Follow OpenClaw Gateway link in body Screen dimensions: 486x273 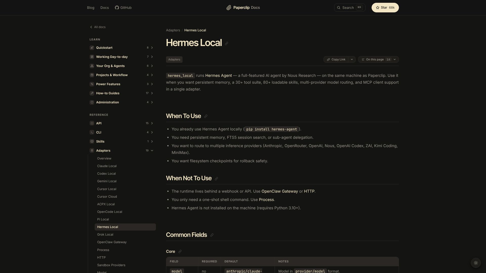pos(279,191)
